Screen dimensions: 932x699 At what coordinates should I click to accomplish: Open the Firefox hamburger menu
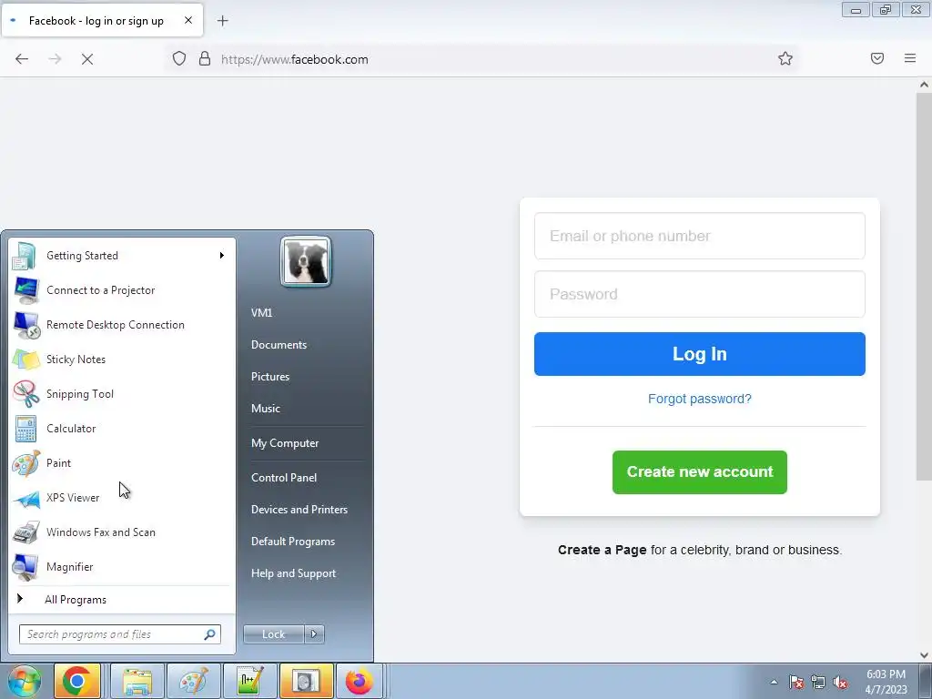point(910,58)
